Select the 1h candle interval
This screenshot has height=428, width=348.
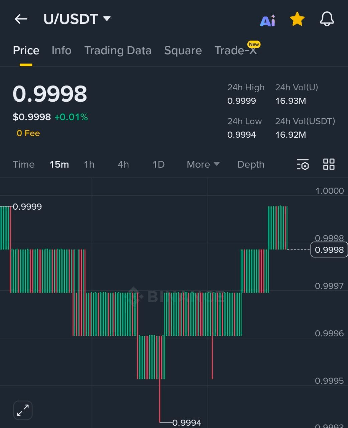[89, 165]
